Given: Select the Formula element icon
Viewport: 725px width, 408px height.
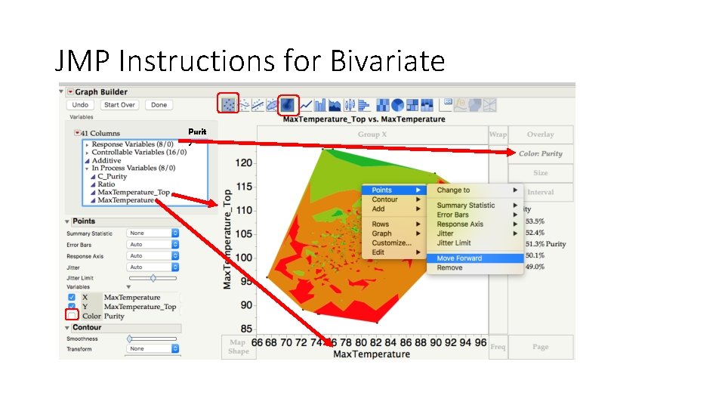Looking at the screenshot, I should pyautogui.click(x=461, y=105).
